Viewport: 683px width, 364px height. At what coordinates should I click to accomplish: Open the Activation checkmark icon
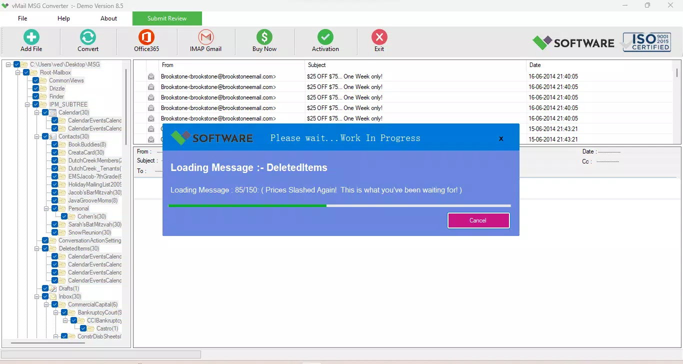[x=325, y=37]
